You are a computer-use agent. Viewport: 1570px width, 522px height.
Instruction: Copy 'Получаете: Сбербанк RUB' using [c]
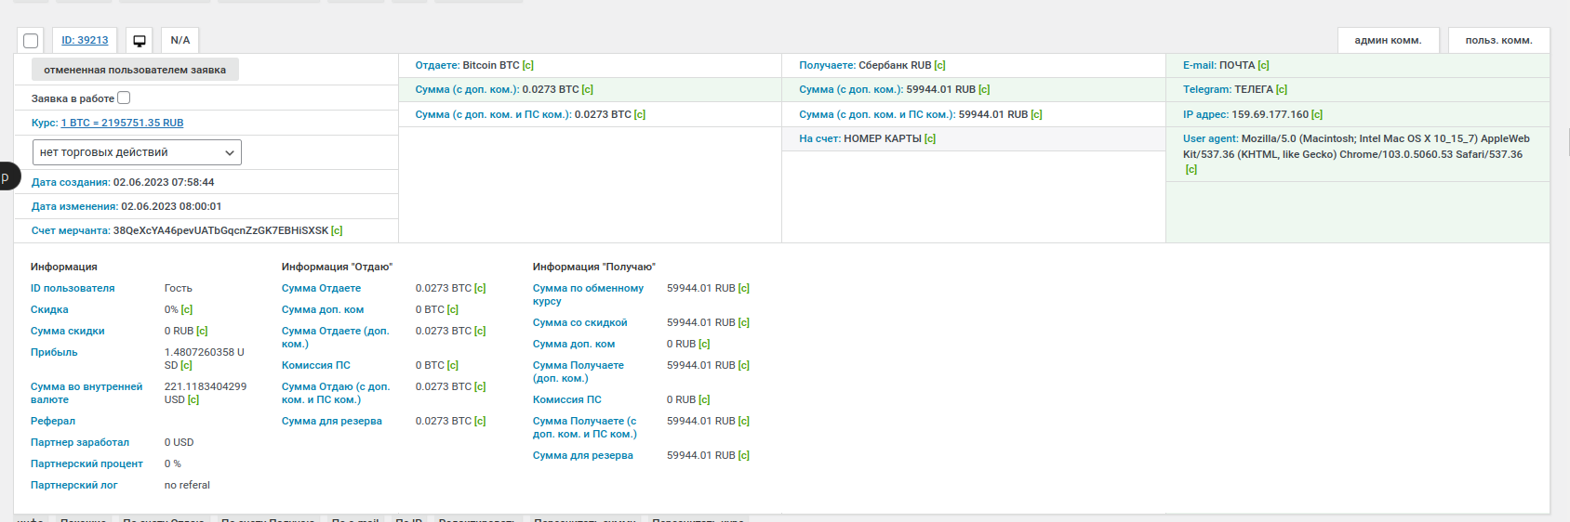pyautogui.click(x=940, y=65)
